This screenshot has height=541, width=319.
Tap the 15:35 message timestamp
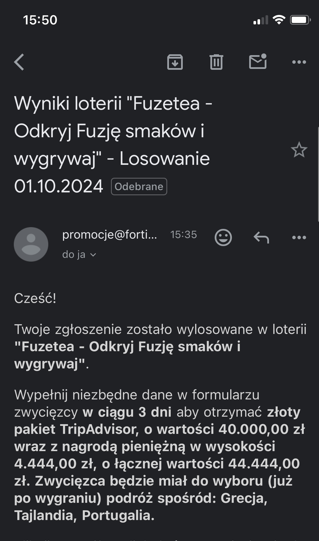183,235
